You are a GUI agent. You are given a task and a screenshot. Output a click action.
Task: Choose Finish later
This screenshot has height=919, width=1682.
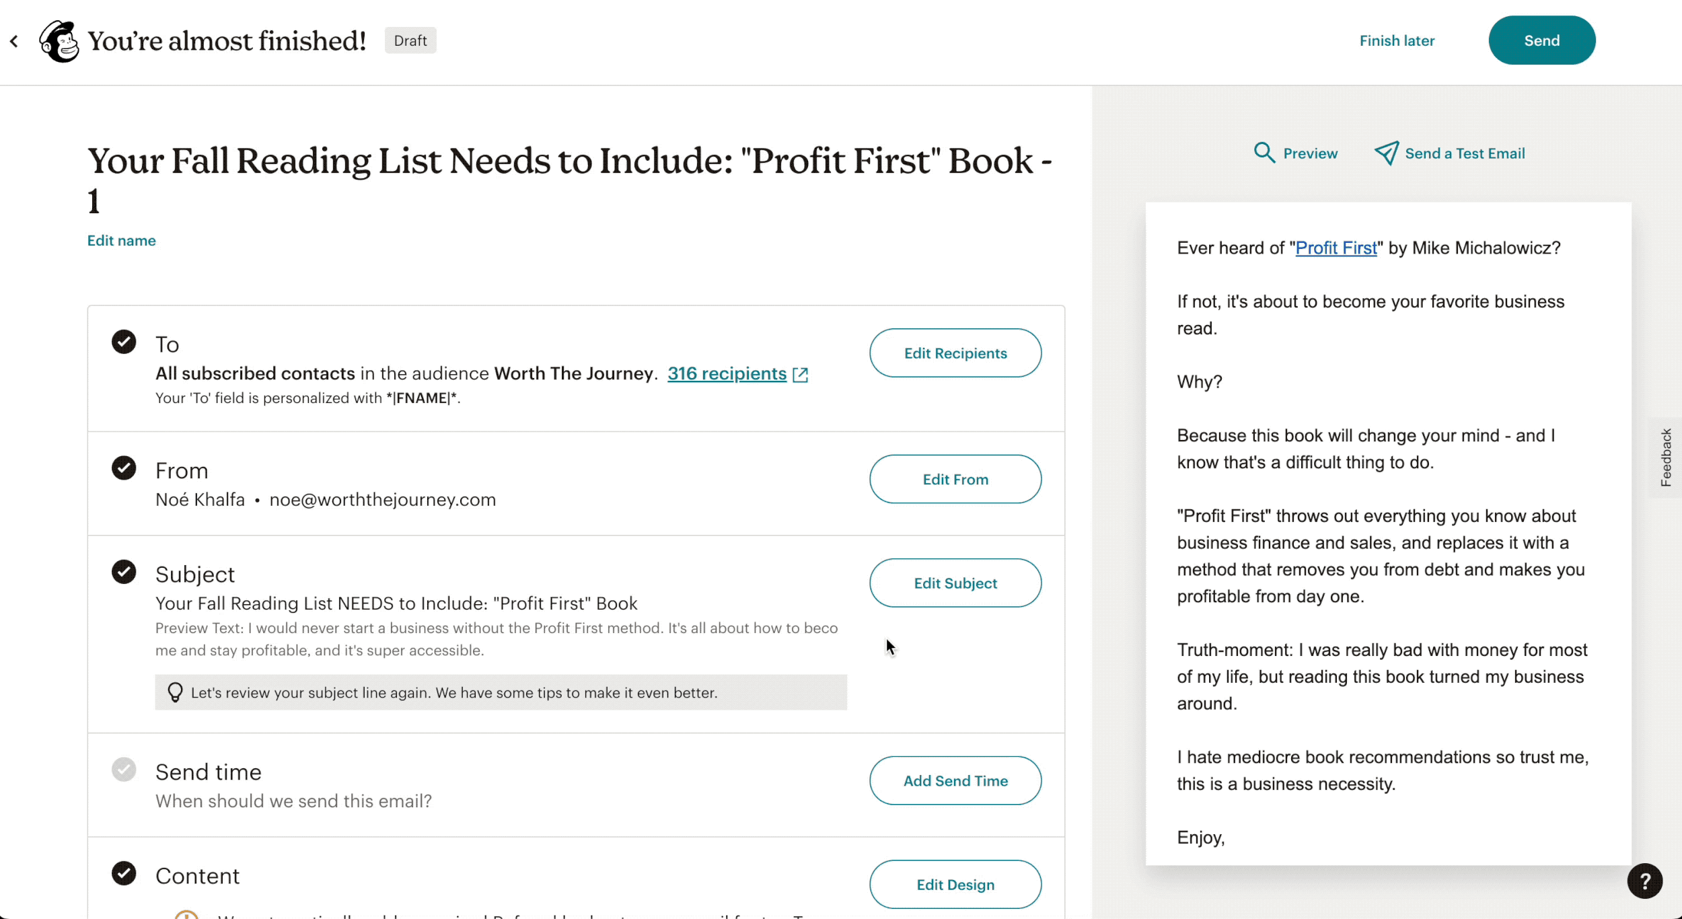point(1397,40)
